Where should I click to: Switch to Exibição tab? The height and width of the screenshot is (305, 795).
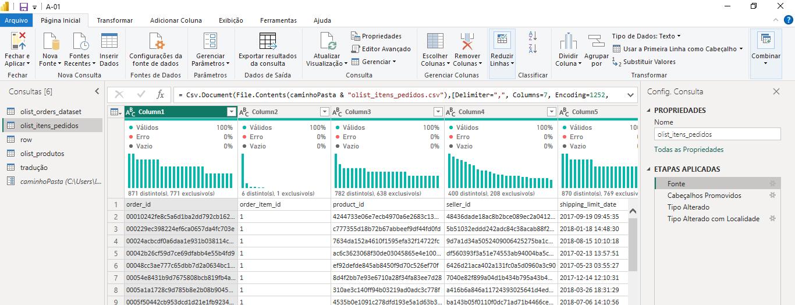(231, 20)
